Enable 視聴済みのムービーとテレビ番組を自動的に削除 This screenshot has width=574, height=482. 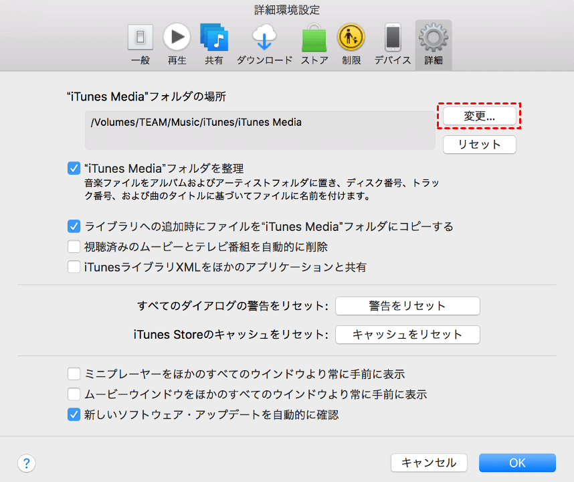74,247
